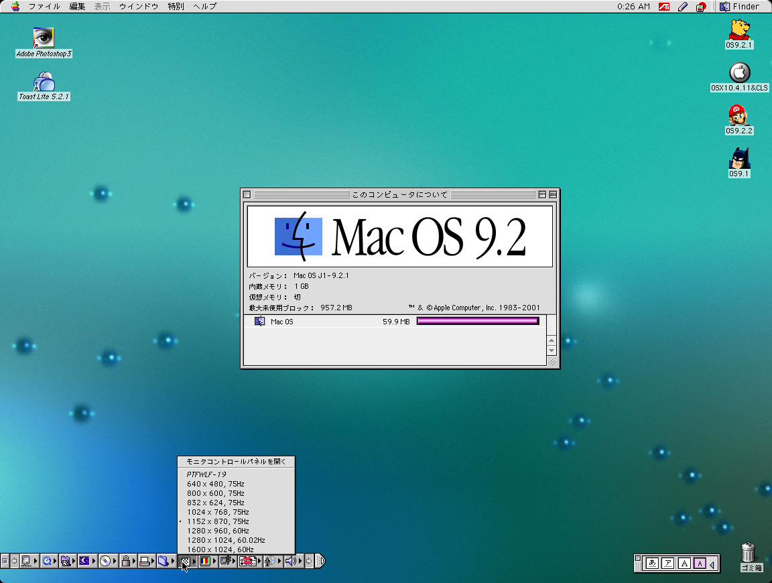Screen dimensions: 772x583
Task: Open the ファイル menu
Action: click(44, 7)
